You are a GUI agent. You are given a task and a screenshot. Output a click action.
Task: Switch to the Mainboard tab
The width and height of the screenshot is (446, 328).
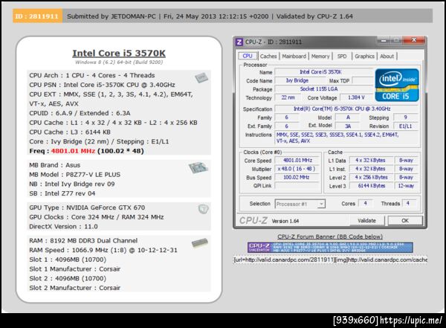click(x=294, y=57)
